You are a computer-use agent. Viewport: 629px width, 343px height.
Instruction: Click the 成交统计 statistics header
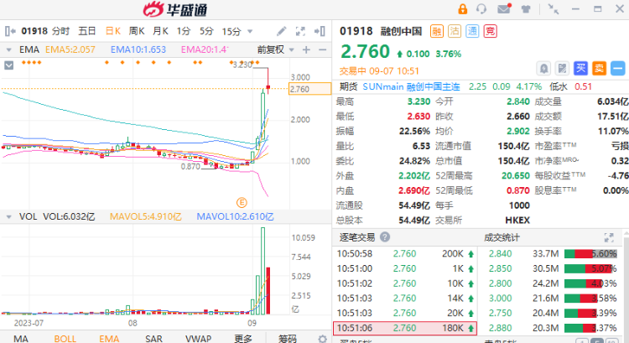[502, 237]
